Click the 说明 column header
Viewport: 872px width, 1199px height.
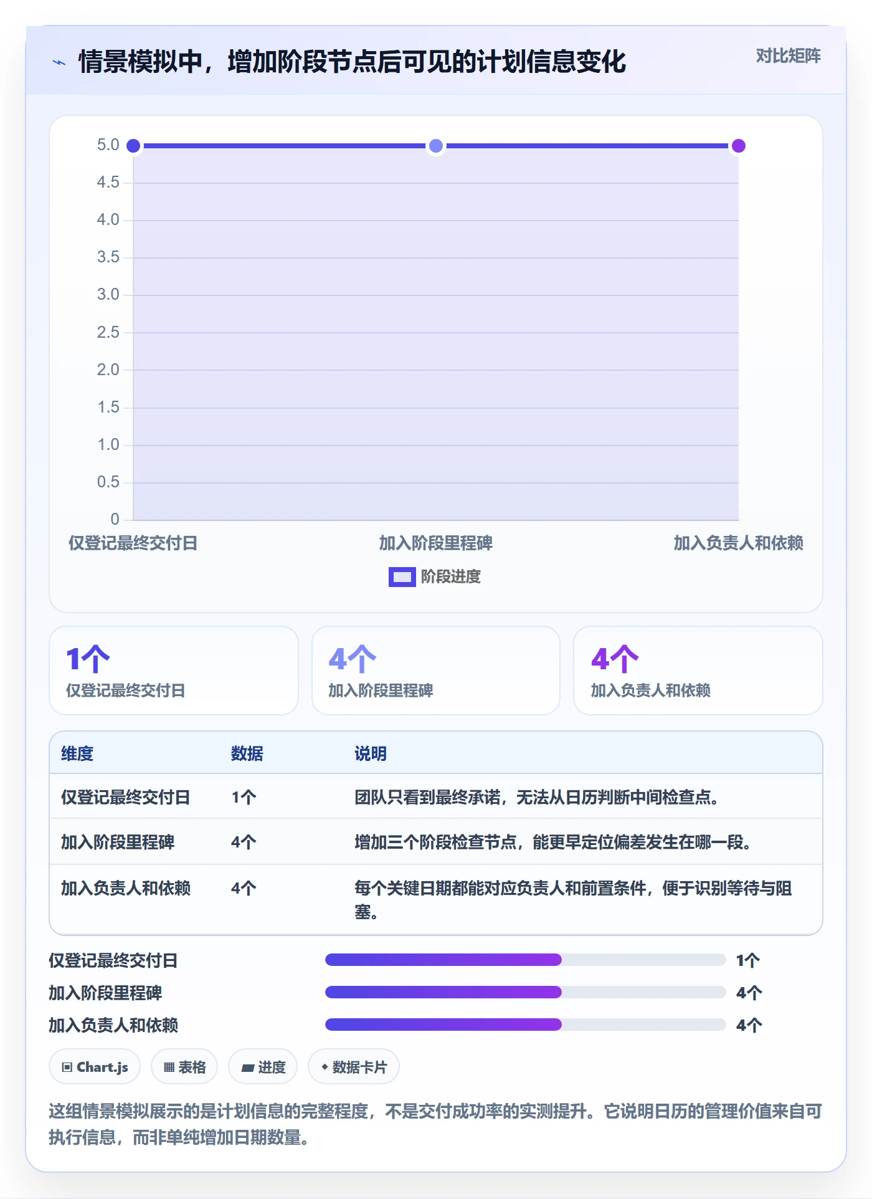click(371, 753)
